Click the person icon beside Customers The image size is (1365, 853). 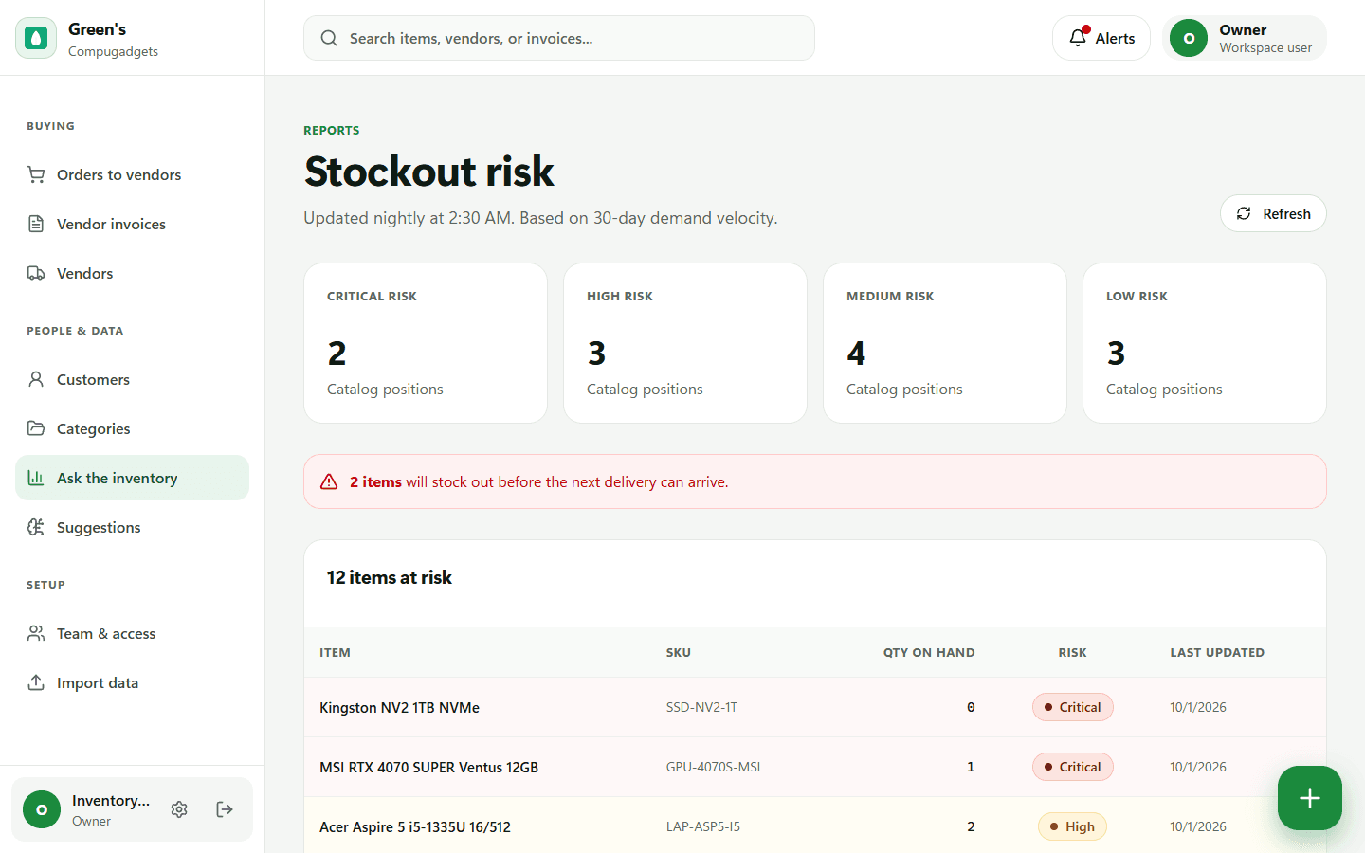36,379
